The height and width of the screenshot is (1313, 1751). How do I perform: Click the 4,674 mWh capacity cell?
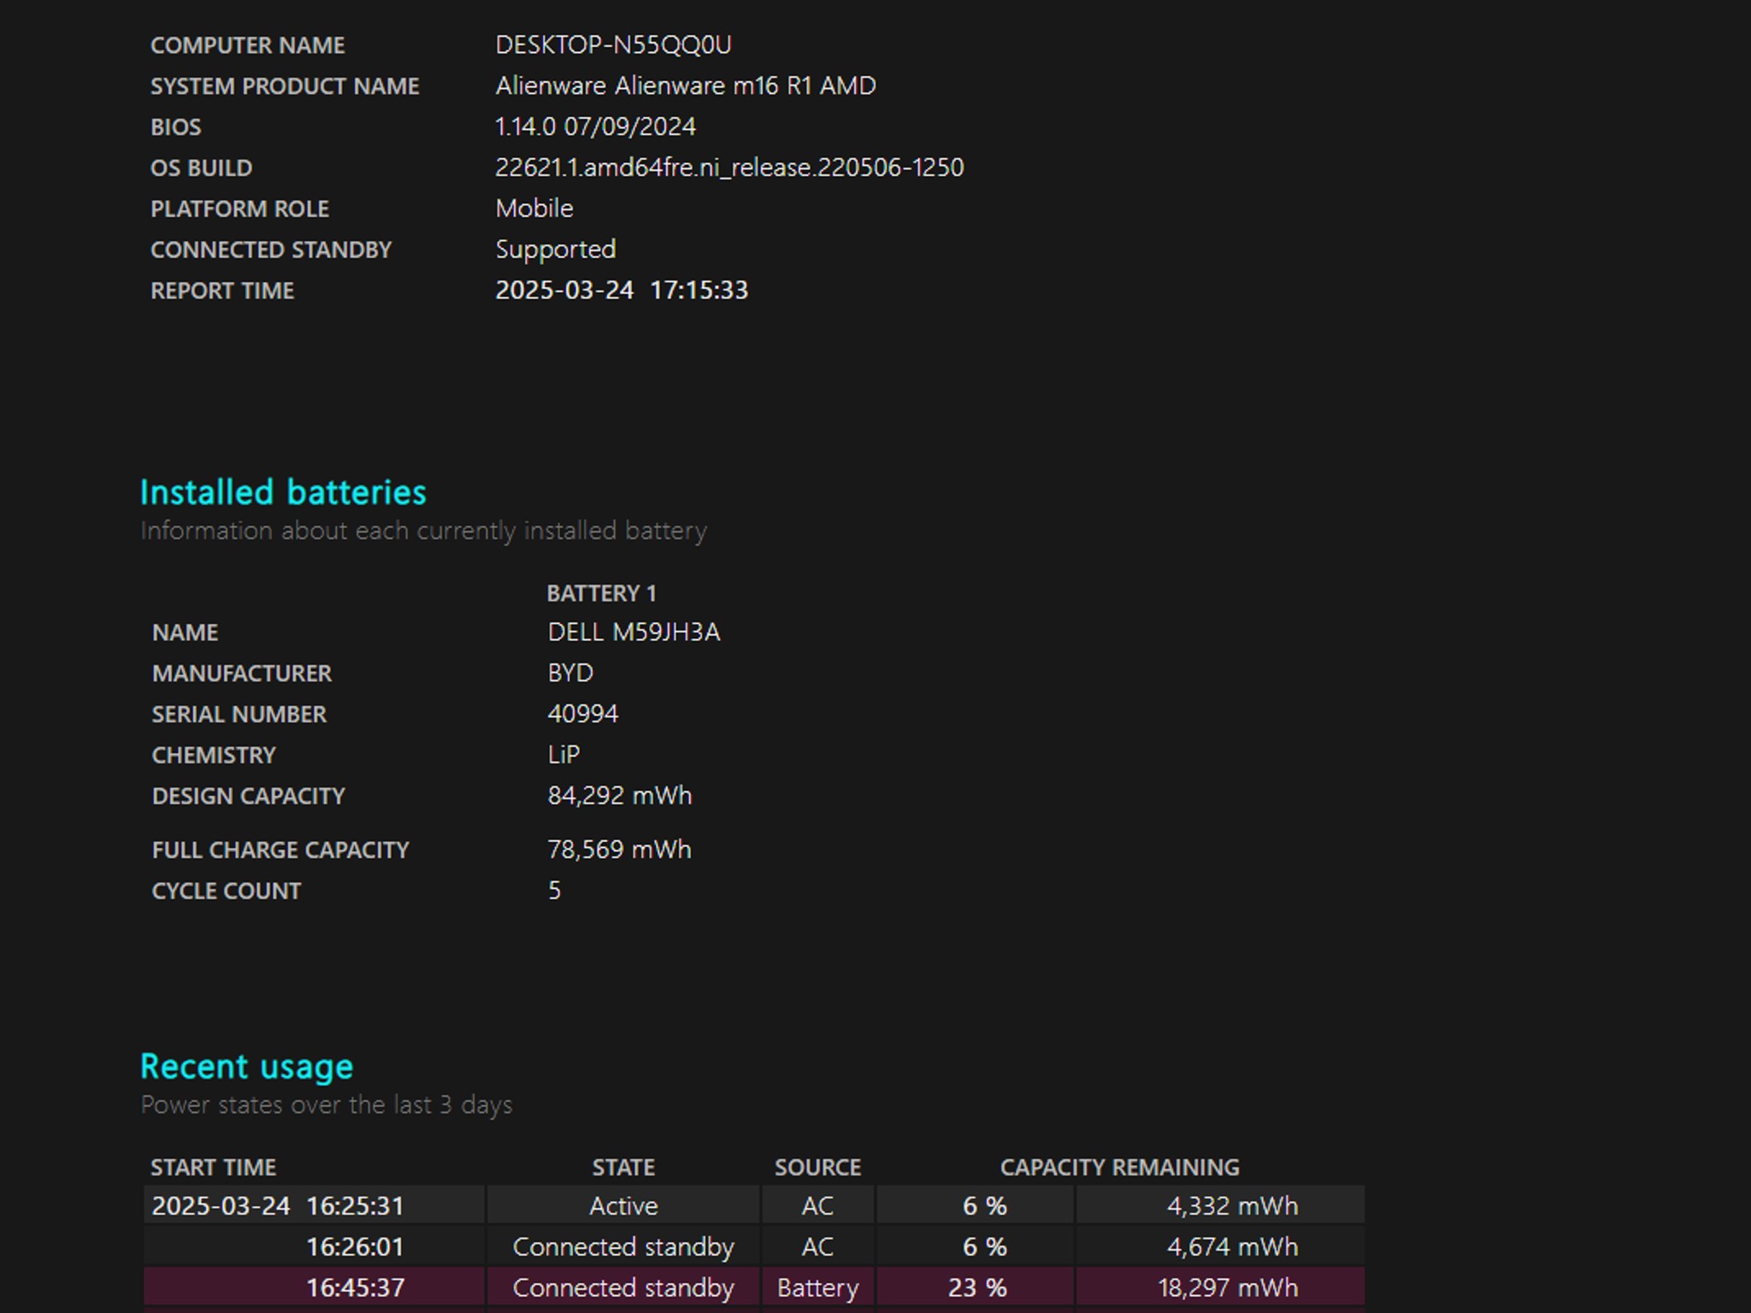tap(1220, 1246)
